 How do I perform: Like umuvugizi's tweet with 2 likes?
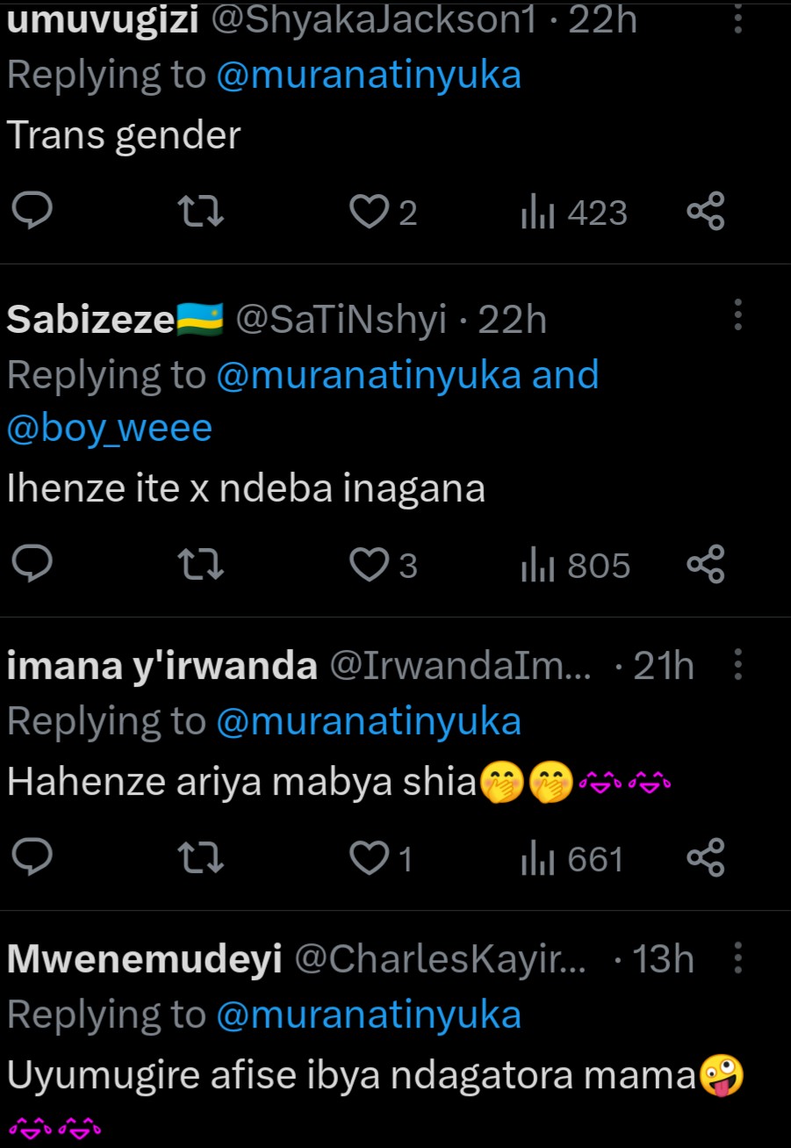[370, 212]
